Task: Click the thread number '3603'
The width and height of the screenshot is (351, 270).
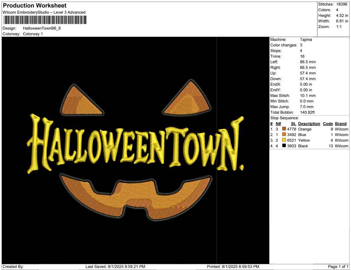Action: click(x=292, y=146)
